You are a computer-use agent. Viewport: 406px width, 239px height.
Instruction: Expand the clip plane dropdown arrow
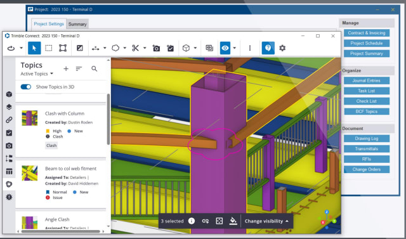(145, 48)
